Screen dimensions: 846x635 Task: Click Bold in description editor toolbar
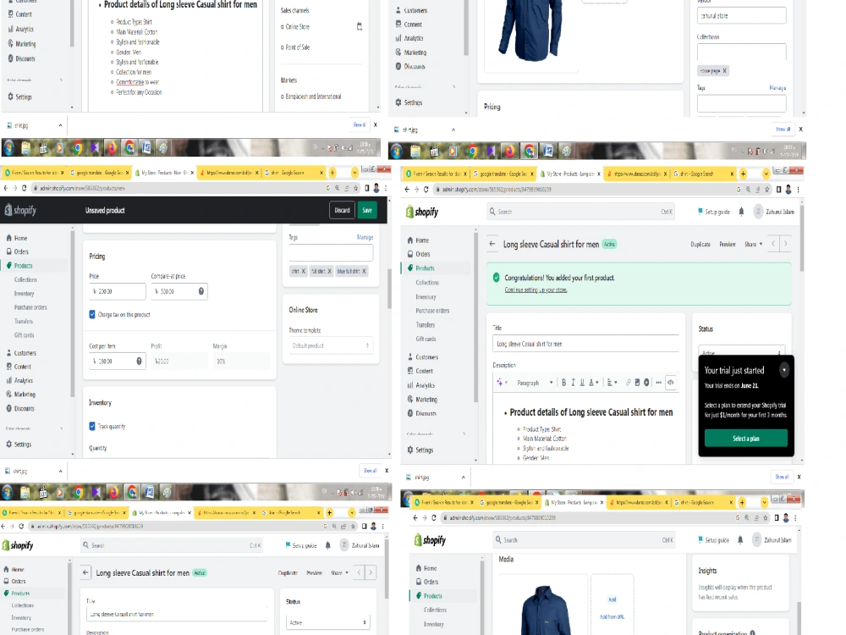(x=563, y=383)
